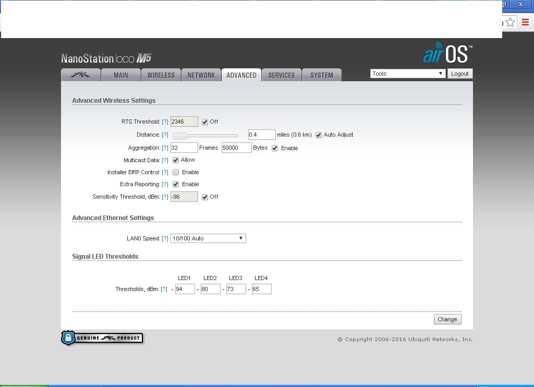Open help for Installer EIRP Control
This screenshot has height=387, width=534.
coord(165,173)
